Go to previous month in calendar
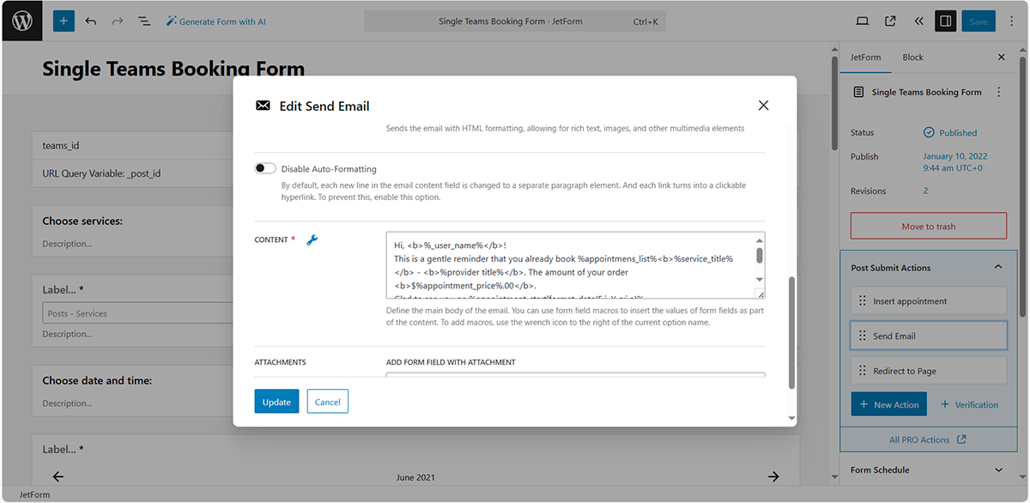Image resolution: width=1030 pixels, height=503 pixels. point(58,476)
